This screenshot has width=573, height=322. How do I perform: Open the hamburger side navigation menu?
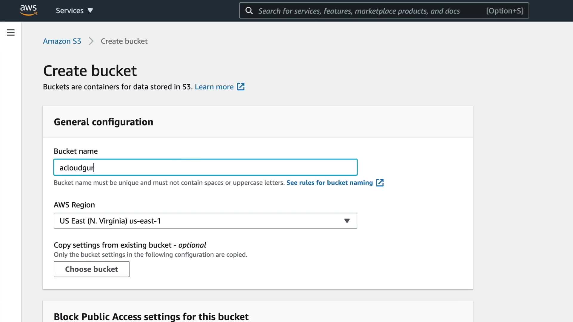pyautogui.click(x=11, y=32)
